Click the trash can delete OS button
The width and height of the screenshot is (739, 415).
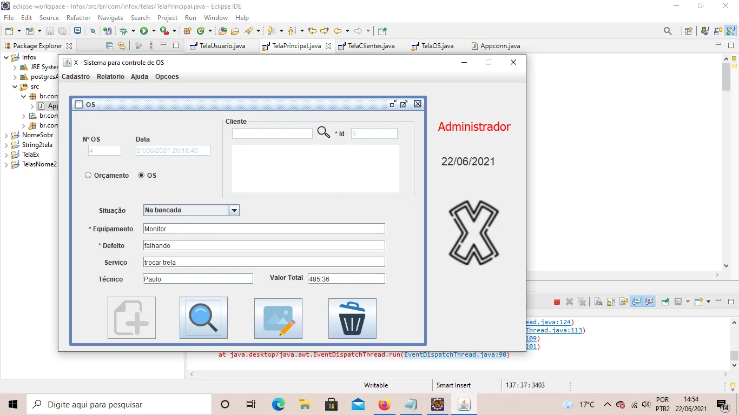click(352, 318)
